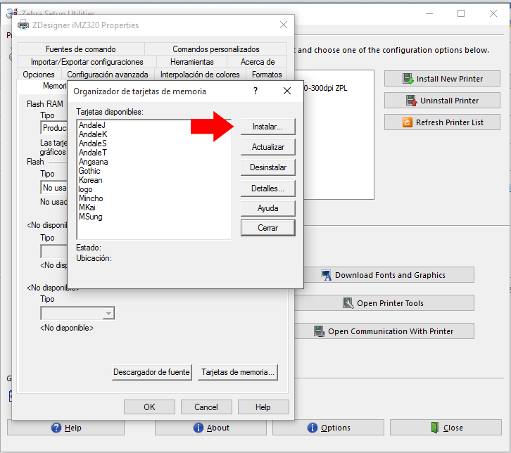The image size is (511, 453).
Task: Open the Flash Tipo combo box showing No usa
Action: pos(54,188)
